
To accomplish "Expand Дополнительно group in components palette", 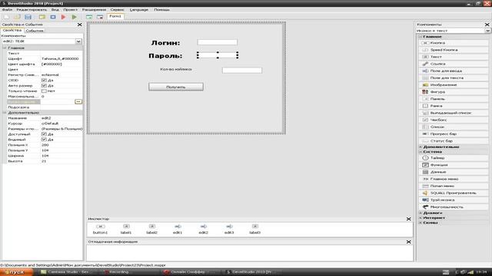I will tap(421, 146).
